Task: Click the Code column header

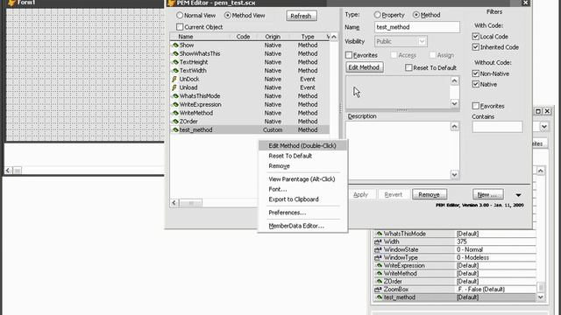Action: point(243,37)
